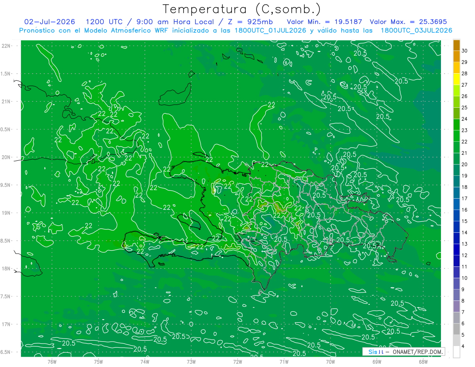
Task: Click the color scale value 20
Action: [465, 164]
